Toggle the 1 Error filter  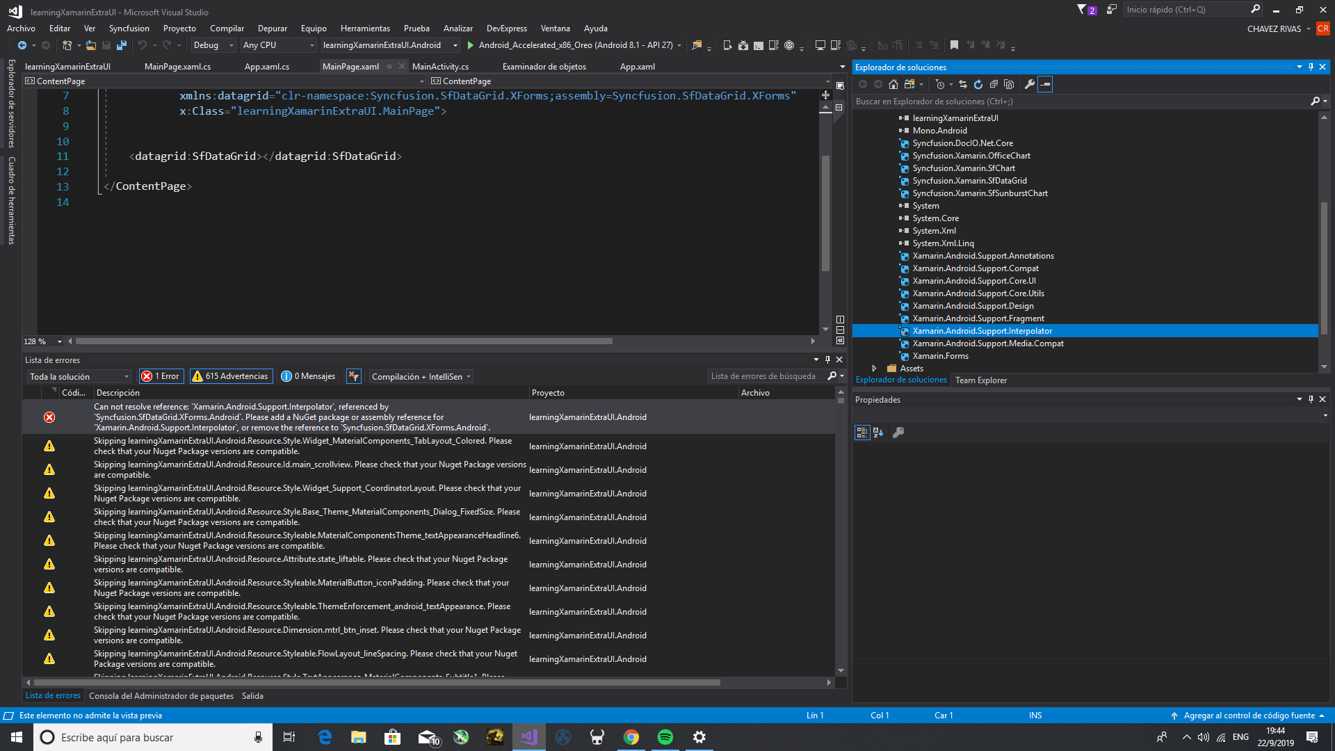pos(161,376)
